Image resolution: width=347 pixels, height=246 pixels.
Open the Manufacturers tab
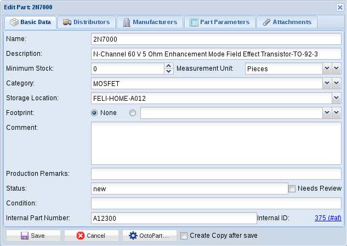coord(150,22)
